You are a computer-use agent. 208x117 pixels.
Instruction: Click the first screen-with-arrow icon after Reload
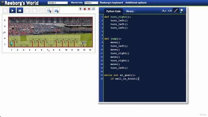click(x=49, y=10)
